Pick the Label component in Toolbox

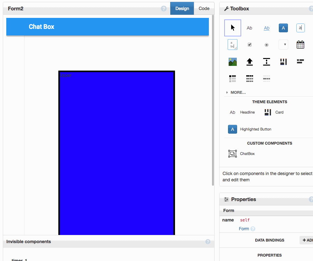point(249,28)
